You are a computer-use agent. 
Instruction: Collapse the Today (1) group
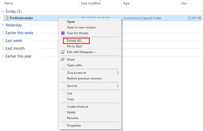pos(3,11)
